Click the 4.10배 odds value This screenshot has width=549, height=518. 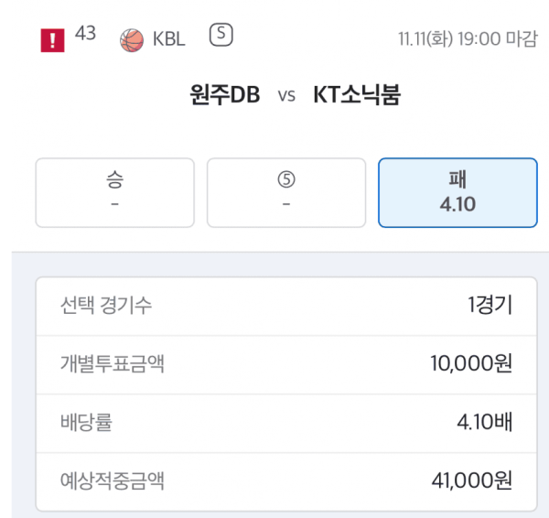click(484, 422)
